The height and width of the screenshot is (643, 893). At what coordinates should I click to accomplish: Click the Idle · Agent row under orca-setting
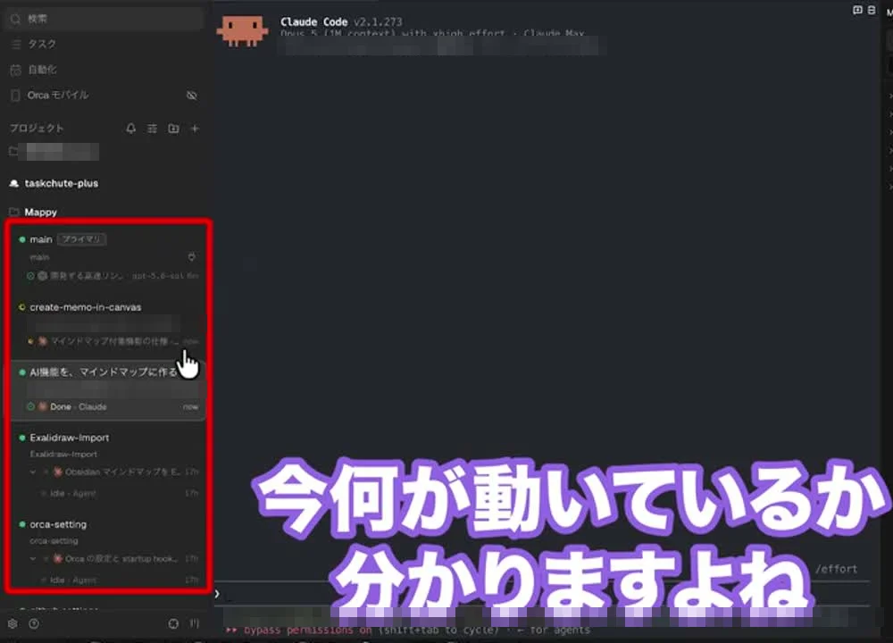119,580
